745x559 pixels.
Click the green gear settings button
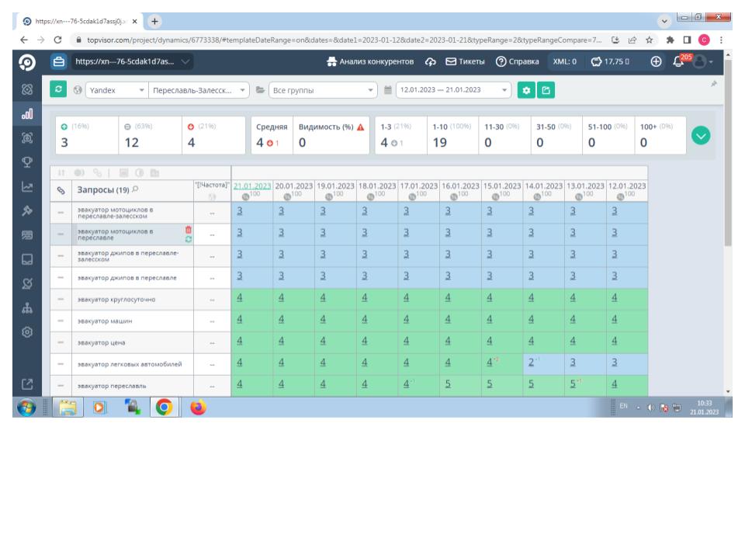click(526, 90)
